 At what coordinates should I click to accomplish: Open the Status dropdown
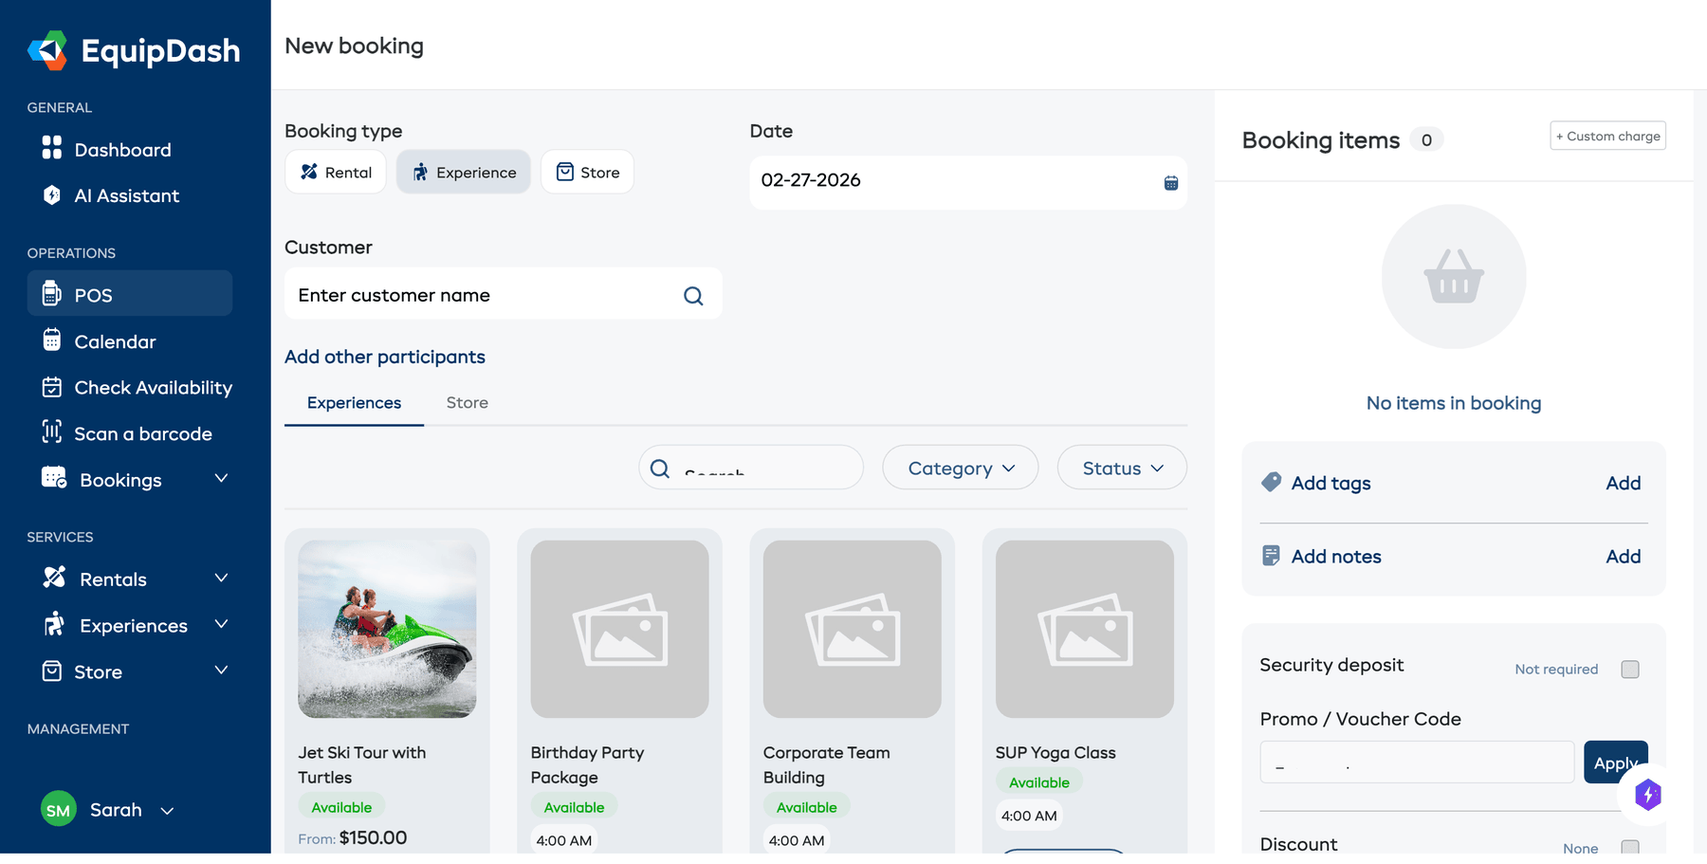[x=1122, y=468]
